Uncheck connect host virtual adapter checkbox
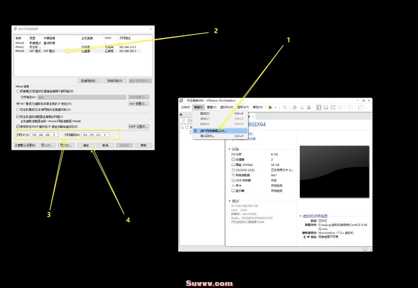The width and height of the screenshot is (418, 288). pos(18,117)
